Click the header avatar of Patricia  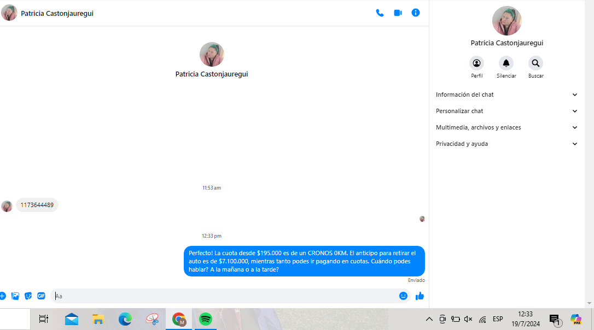(9, 13)
